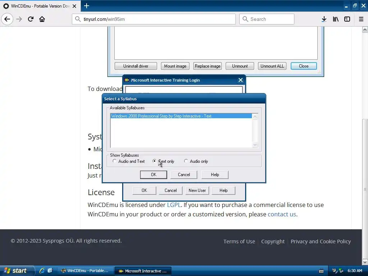Open Privacy and Cookie Policy link

coord(321,241)
